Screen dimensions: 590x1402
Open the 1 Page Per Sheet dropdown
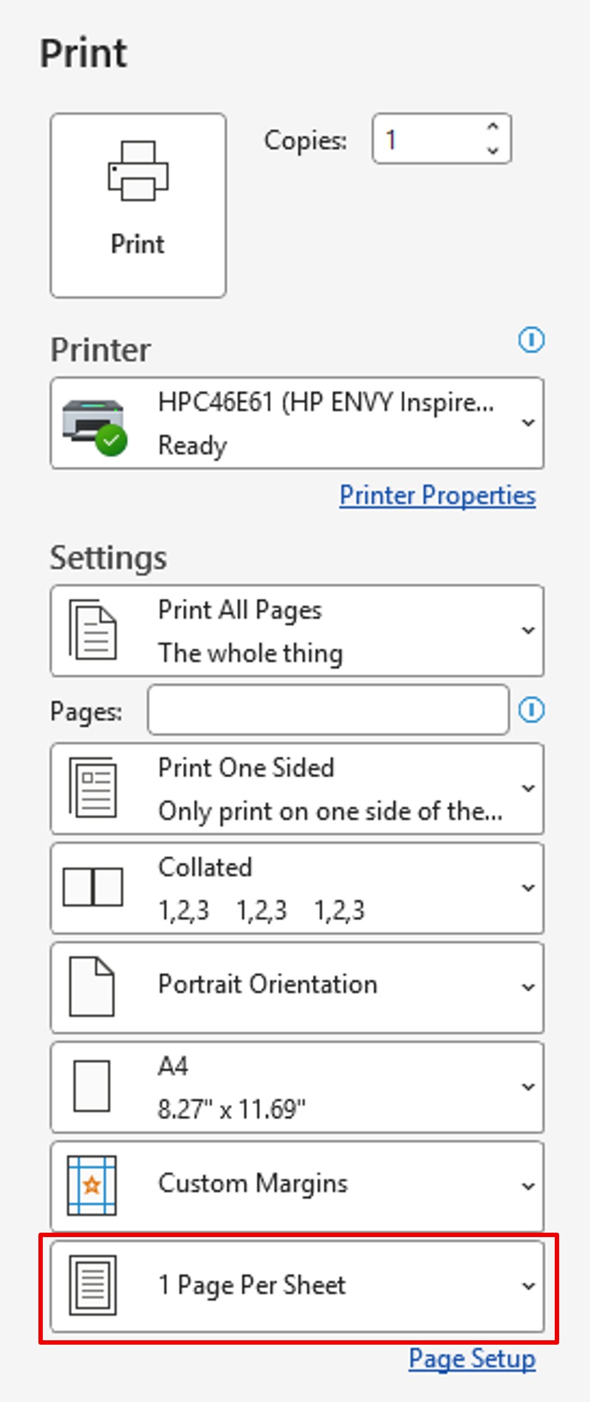298,1286
